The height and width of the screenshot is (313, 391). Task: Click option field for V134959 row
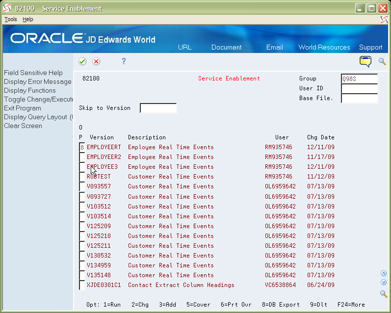82,265
